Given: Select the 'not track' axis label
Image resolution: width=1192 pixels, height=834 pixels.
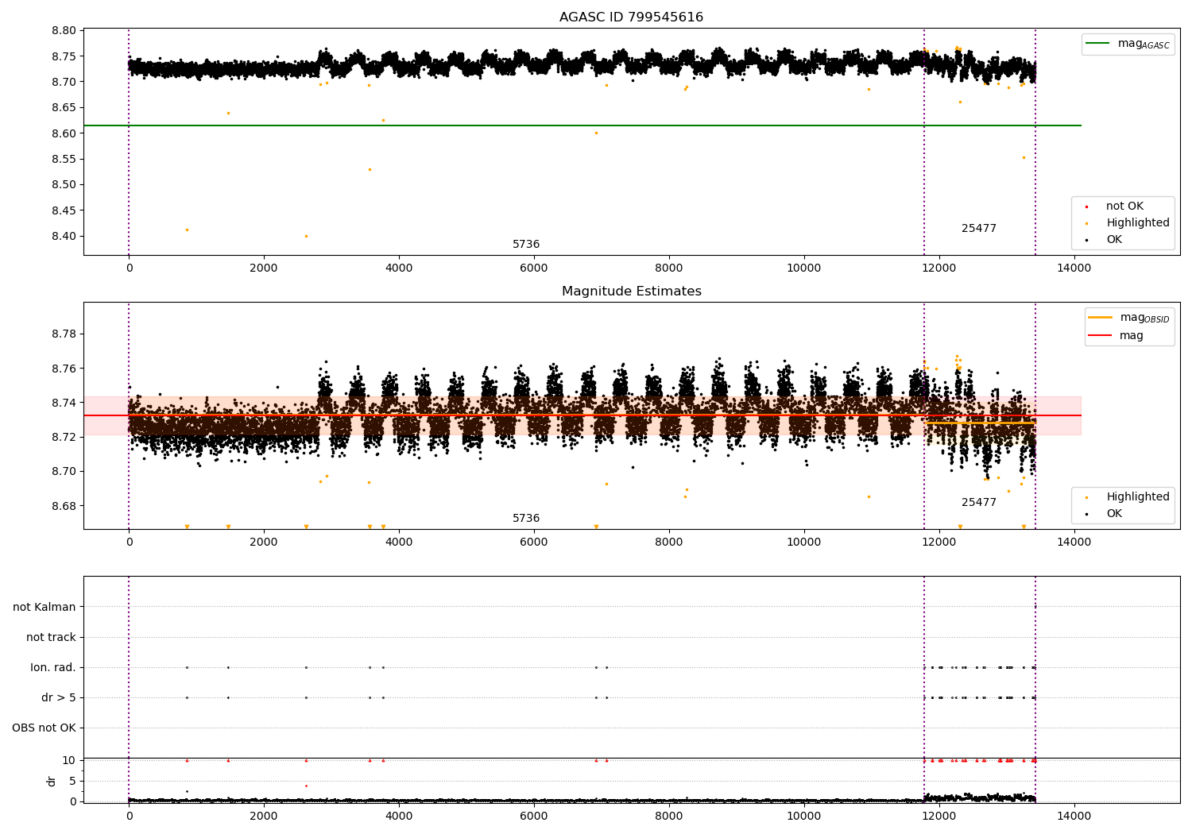Looking at the screenshot, I should tap(51, 638).
